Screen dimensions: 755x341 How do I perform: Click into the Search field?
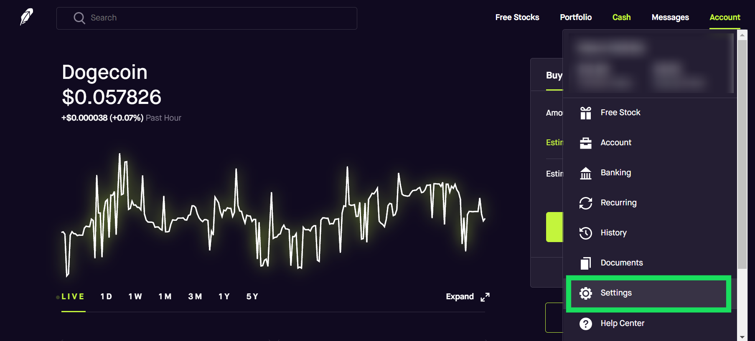(207, 18)
